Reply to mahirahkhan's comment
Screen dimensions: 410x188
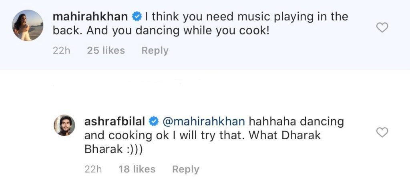pyautogui.click(x=155, y=51)
